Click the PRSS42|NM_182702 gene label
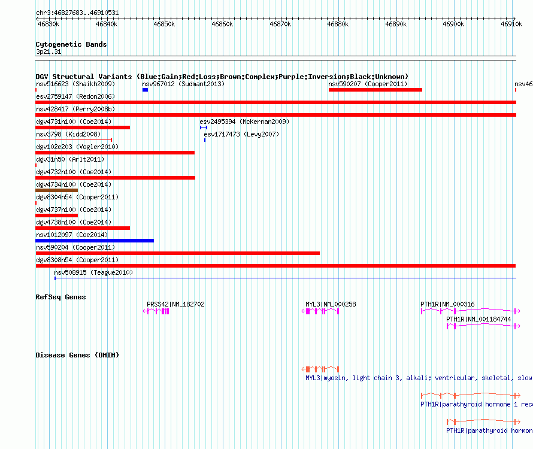Screen dimensions: 533x449 [175, 304]
